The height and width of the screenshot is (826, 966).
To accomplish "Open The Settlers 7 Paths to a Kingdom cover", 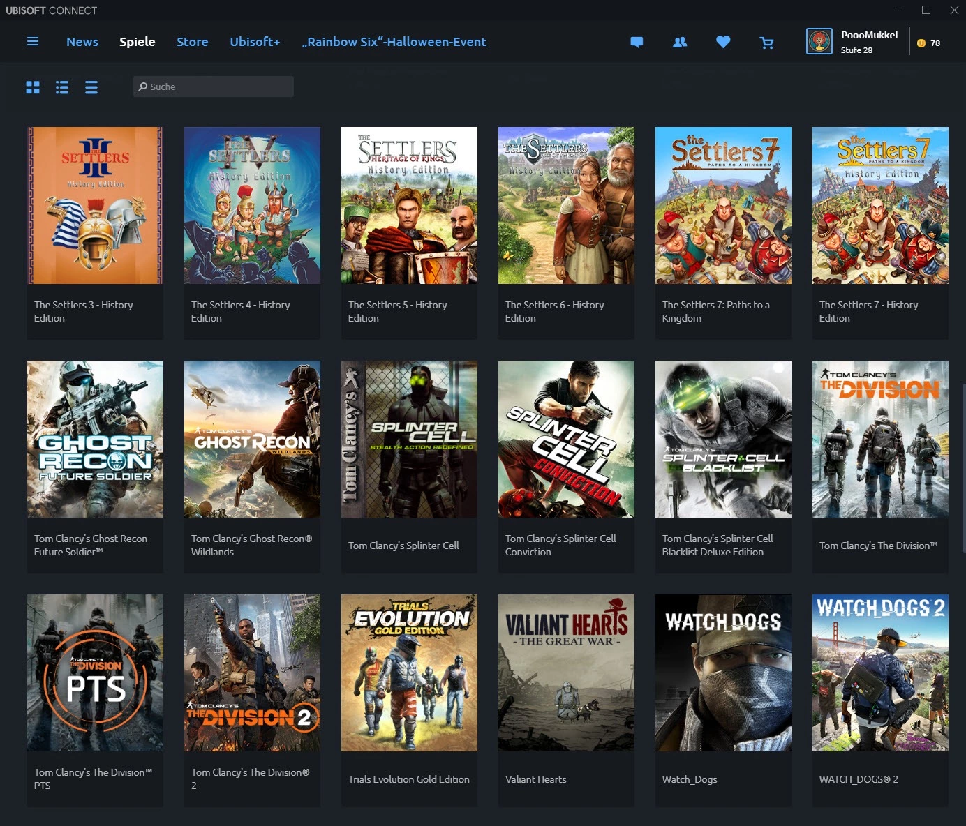I will click(x=723, y=205).
